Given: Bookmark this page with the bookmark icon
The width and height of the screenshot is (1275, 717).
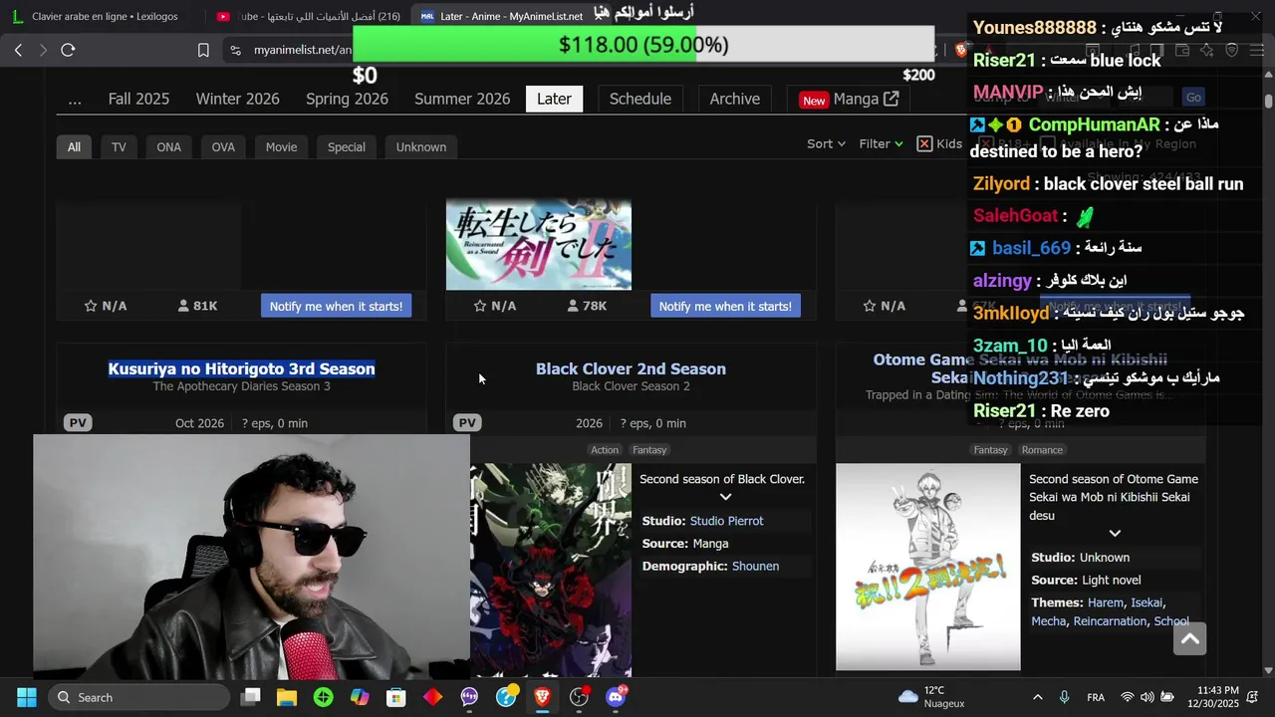Looking at the screenshot, I should 203,50.
